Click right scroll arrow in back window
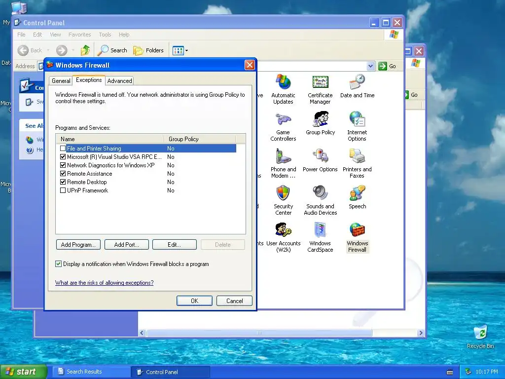The width and height of the screenshot is (505, 379). (421, 333)
